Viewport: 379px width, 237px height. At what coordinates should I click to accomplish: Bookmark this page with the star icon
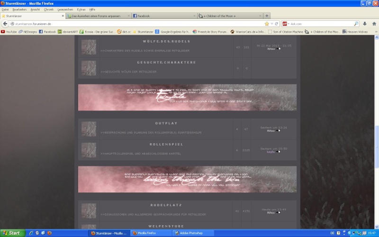coord(267,24)
